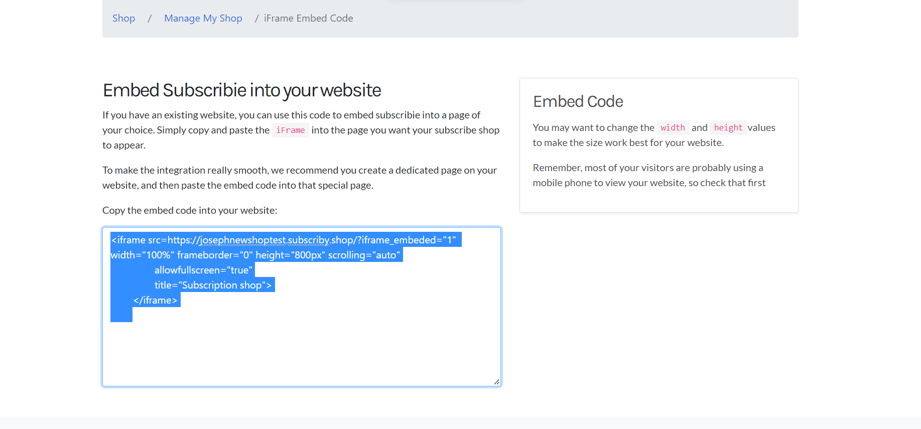Click paragraph starting 'Remember, most of your visitors'
This screenshot has height=429, width=921.
tap(649, 175)
